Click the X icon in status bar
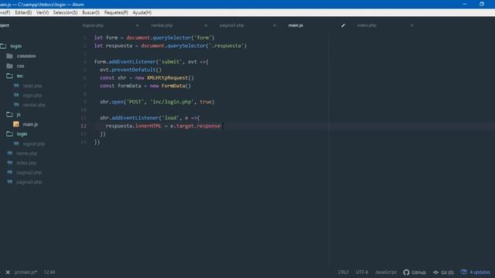Screen dimensions: 495x278 point(8,272)
